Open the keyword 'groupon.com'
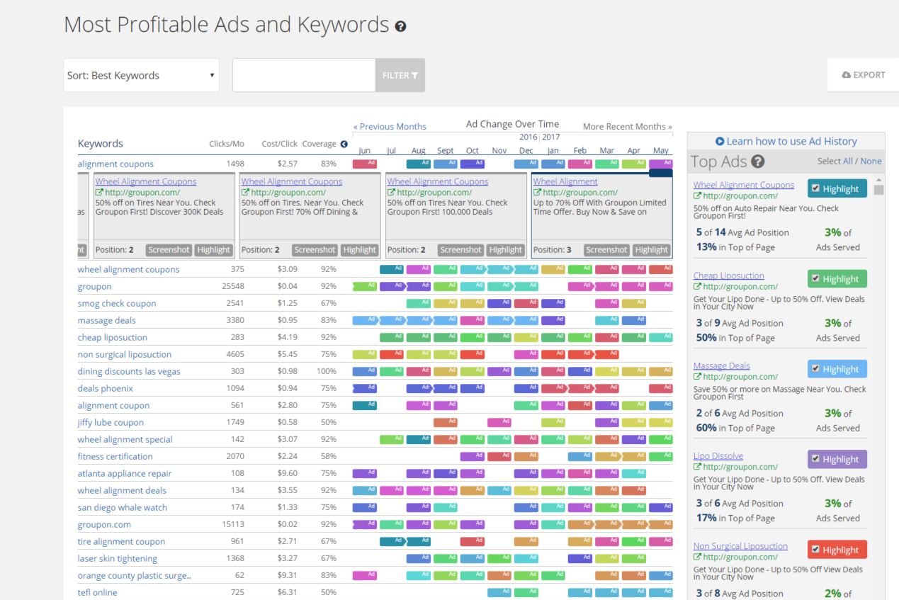The height and width of the screenshot is (600, 899). [x=104, y=524]
